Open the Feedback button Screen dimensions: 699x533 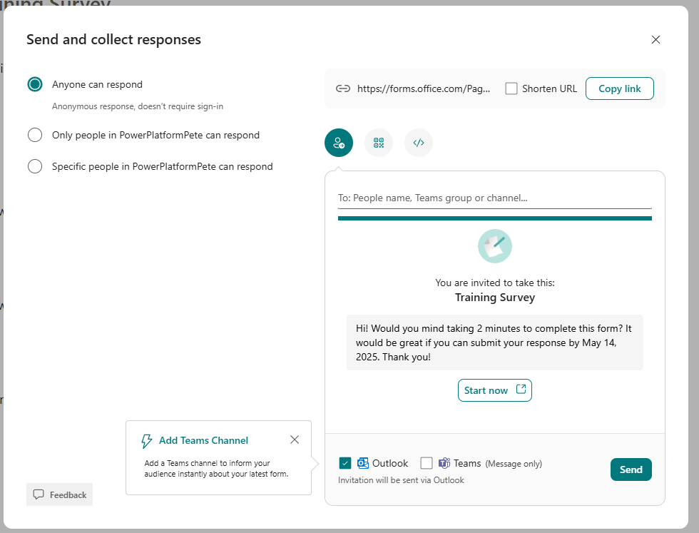click(x=60, y=494)
